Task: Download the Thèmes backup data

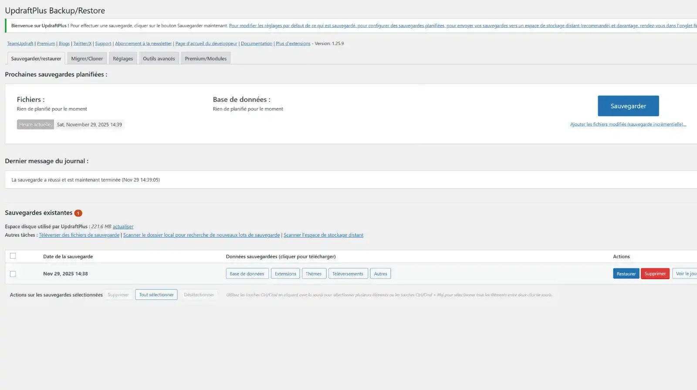Action: point(313,274)
